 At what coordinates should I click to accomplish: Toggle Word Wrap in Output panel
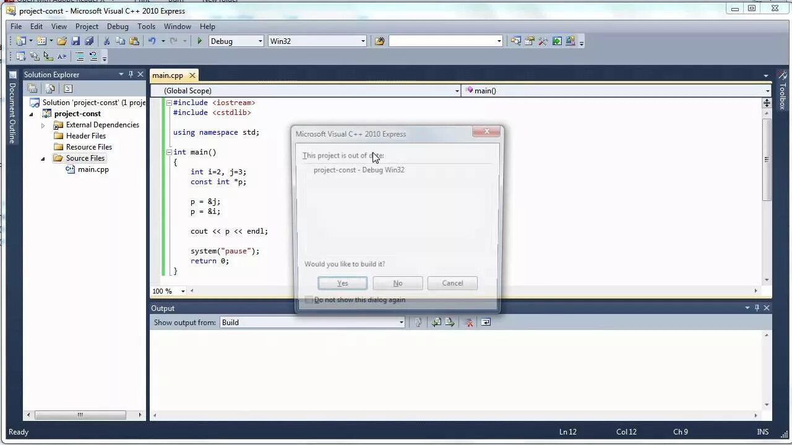tap(486, 322)
